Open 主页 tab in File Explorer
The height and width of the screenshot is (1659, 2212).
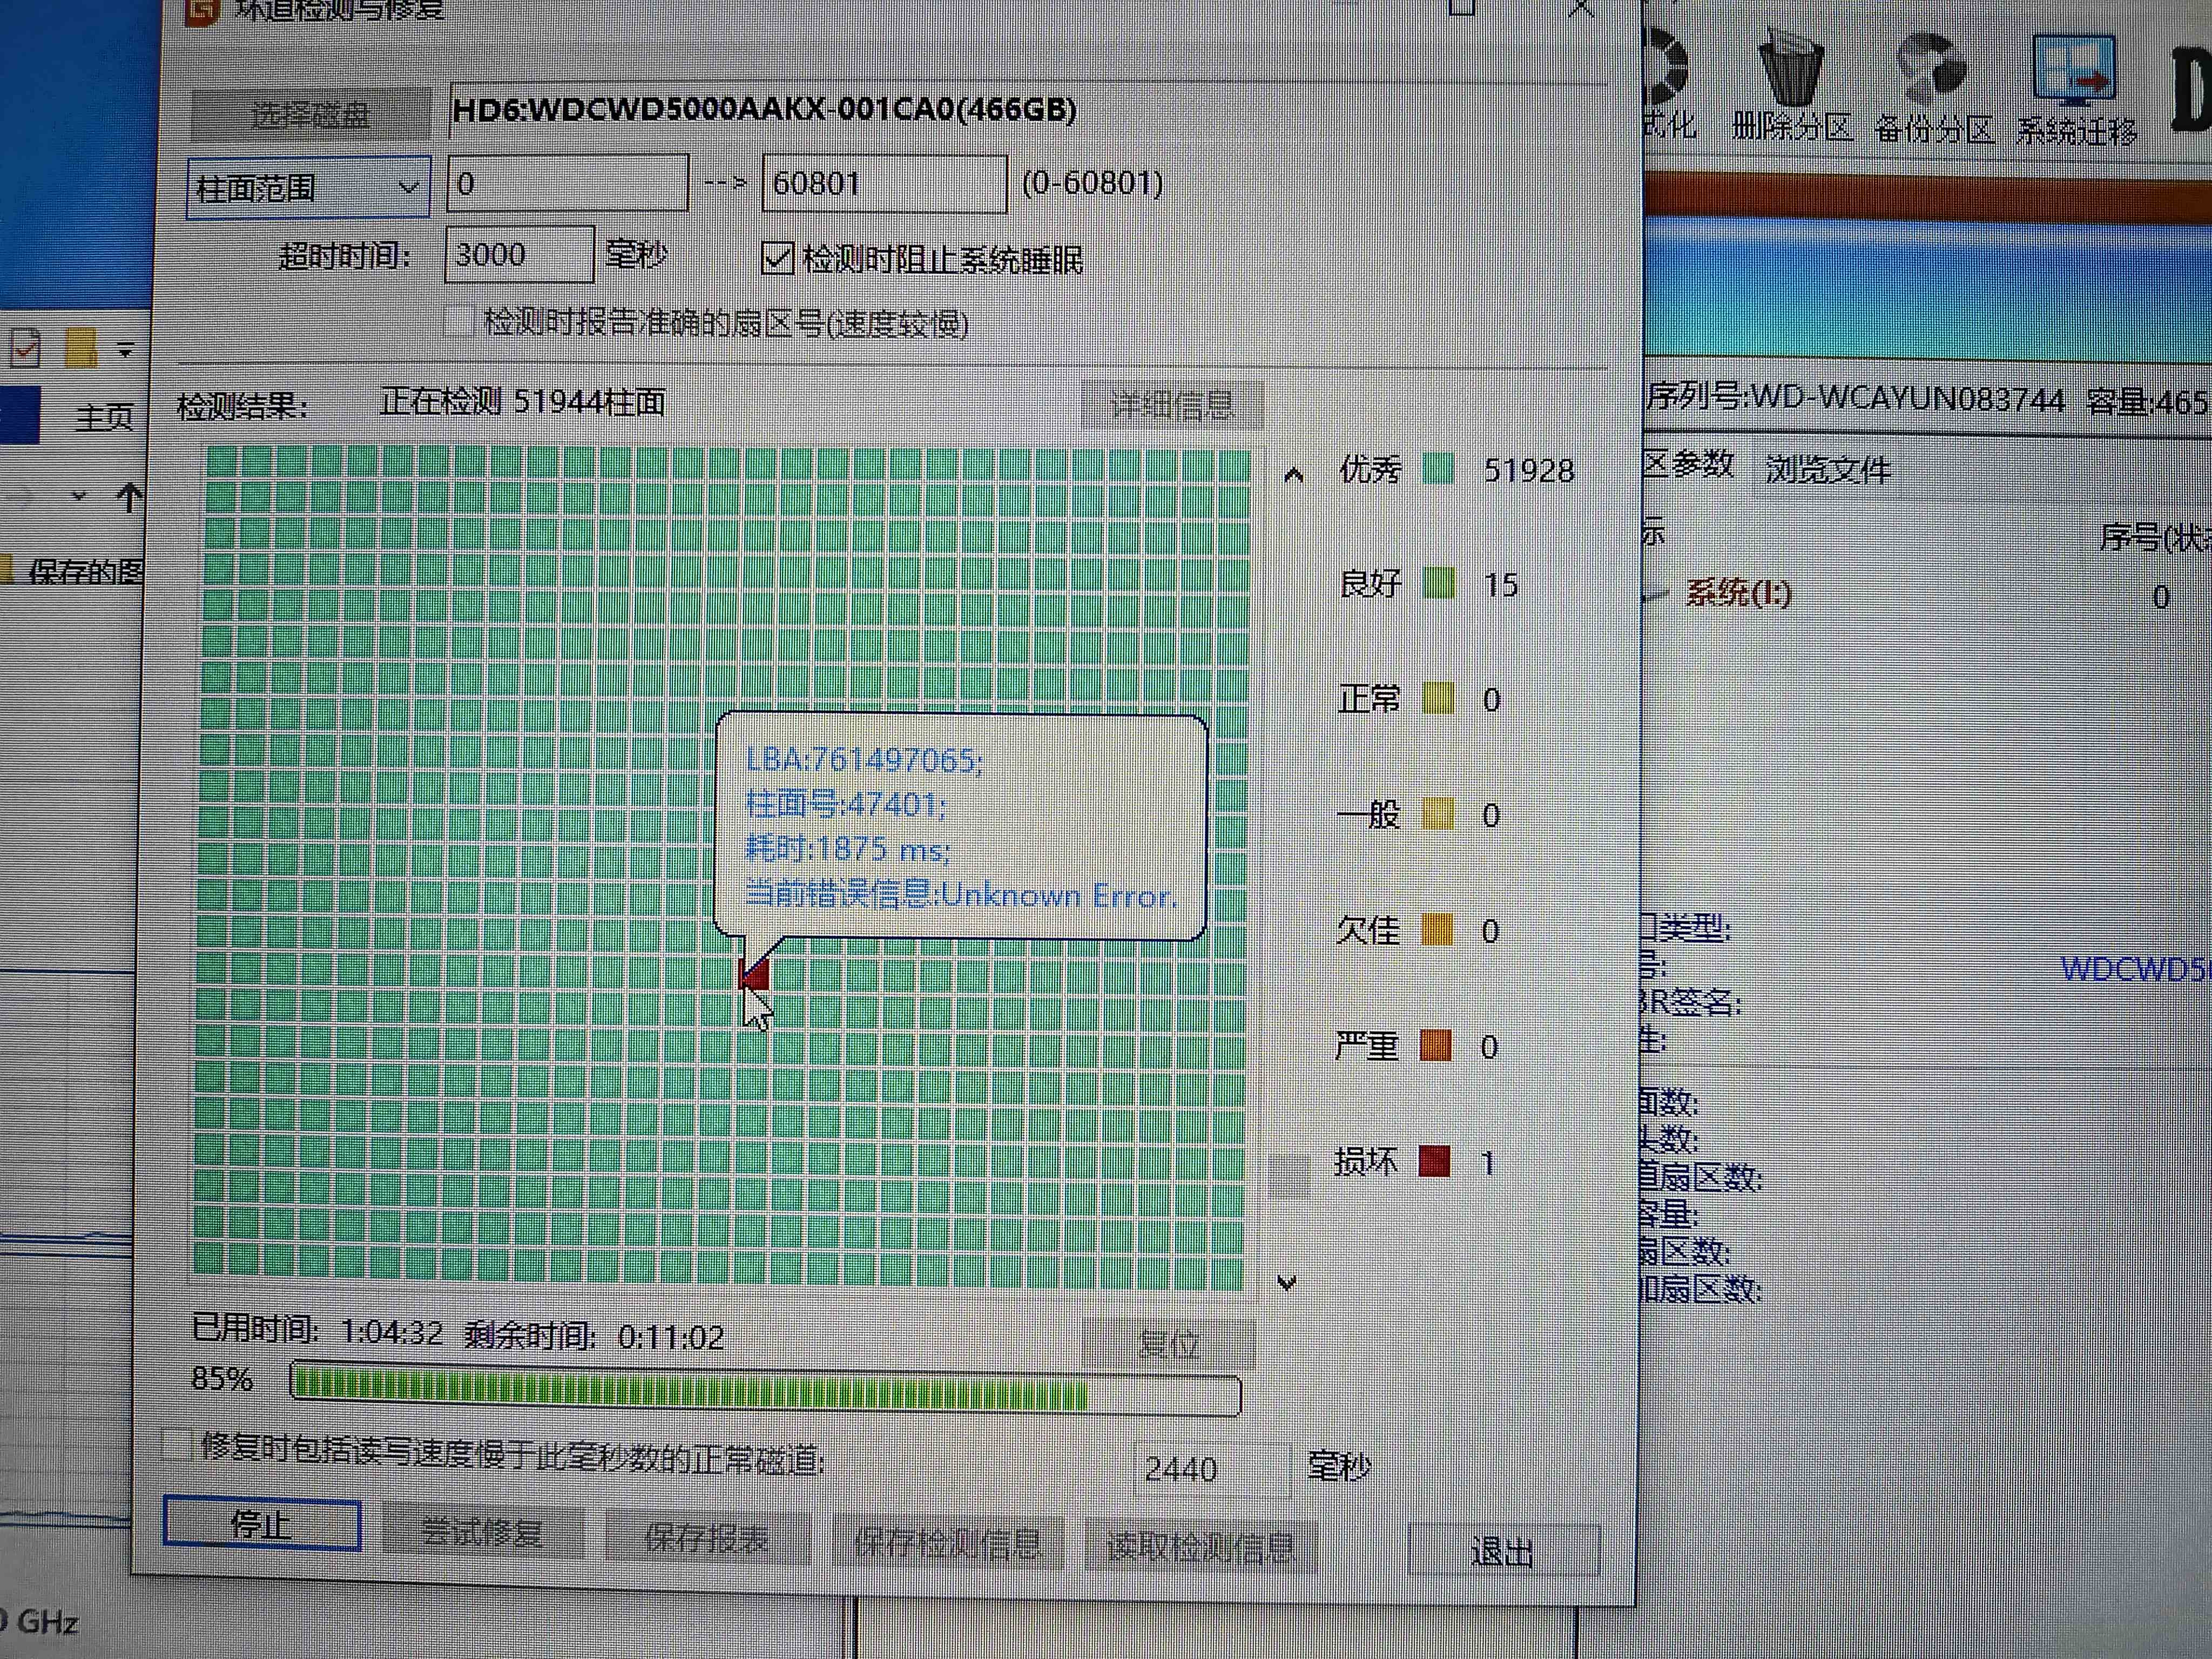tap(103, 417)
